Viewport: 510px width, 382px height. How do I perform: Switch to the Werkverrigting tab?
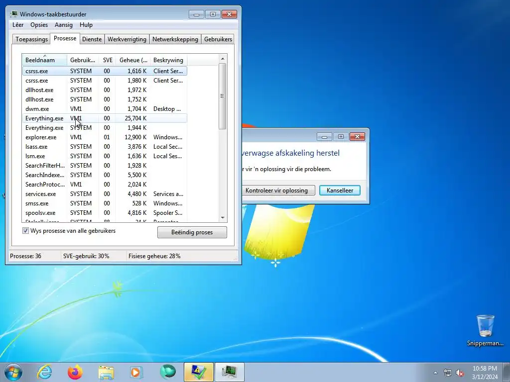pos(127,39)
